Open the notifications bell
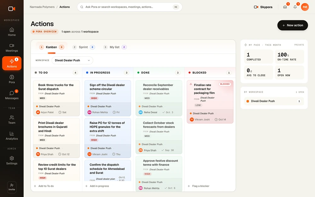 coord(295,7)
